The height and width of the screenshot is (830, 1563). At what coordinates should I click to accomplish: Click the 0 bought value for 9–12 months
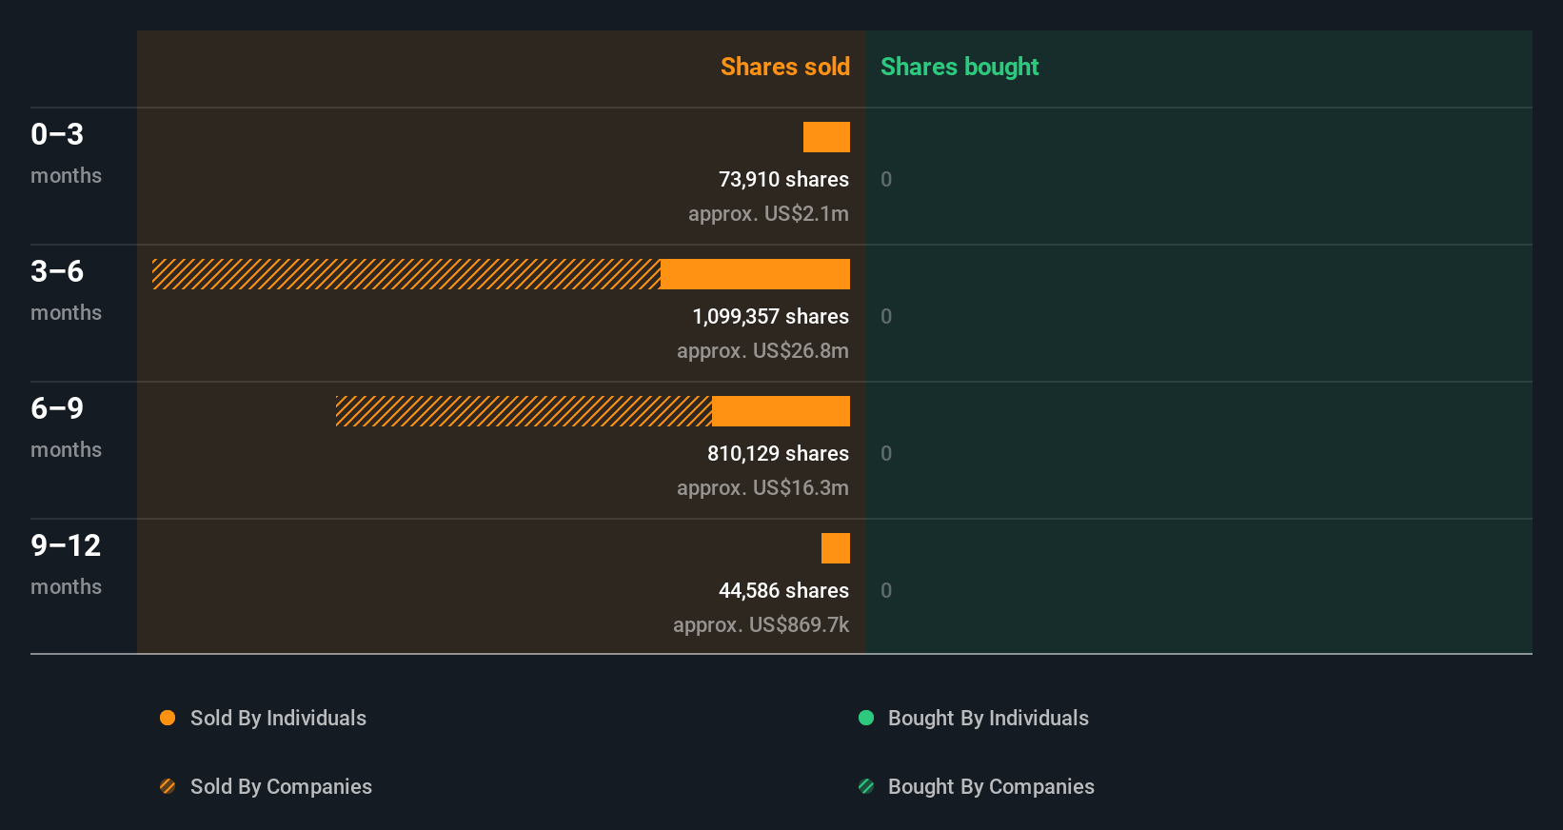tap(886, 590)
